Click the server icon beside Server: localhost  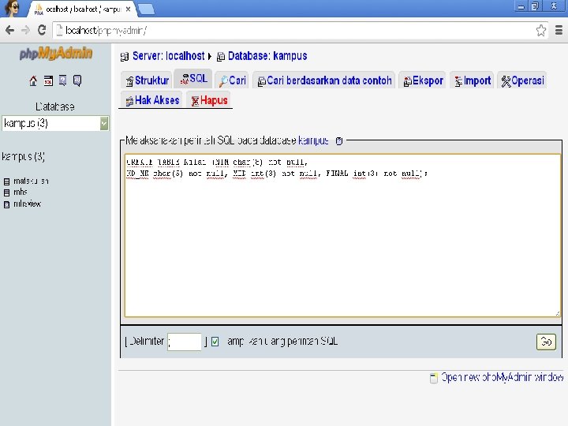pyautogui.click(x=125, y=57)
